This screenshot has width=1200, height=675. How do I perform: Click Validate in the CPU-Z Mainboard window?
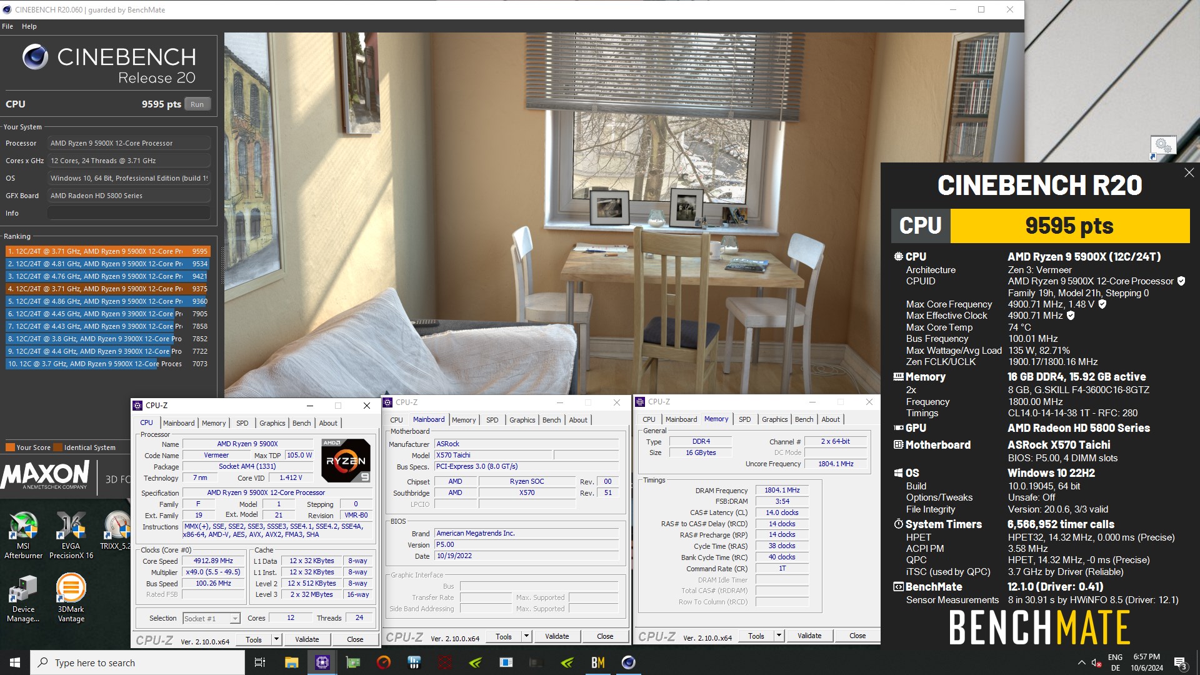click(x=557, y=636)
